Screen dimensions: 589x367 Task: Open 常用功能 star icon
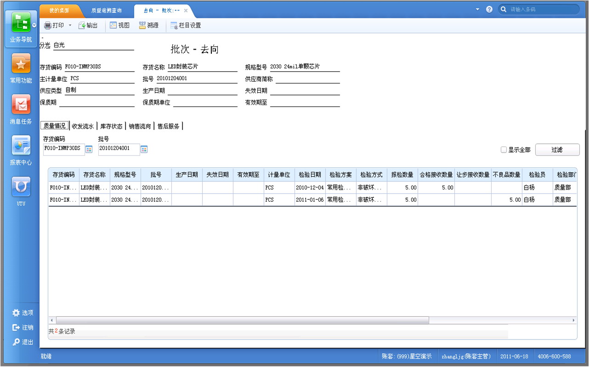coord(21,68)
